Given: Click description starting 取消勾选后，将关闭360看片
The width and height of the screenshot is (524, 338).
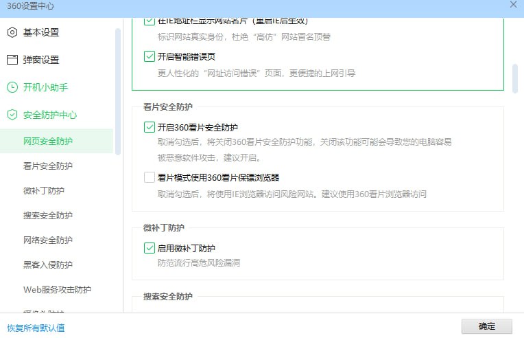Looking at the screenshot, I should [x=305, y=150].
